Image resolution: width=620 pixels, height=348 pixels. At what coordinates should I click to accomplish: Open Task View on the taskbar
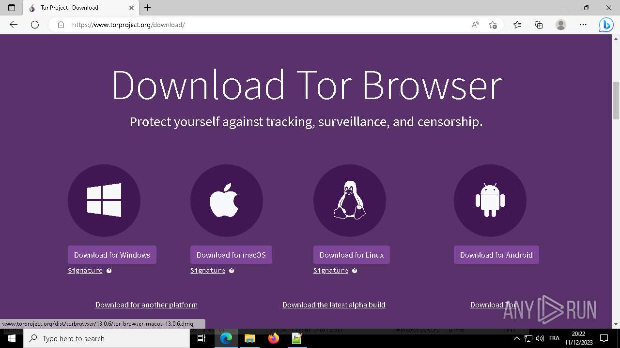coord(201,338)
